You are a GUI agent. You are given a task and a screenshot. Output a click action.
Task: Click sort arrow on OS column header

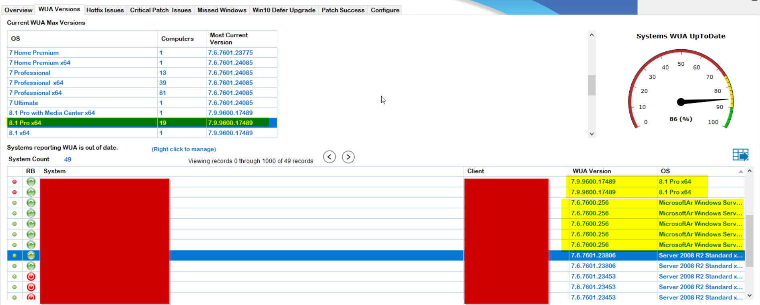pyautogui.click(x=741, y=171)
